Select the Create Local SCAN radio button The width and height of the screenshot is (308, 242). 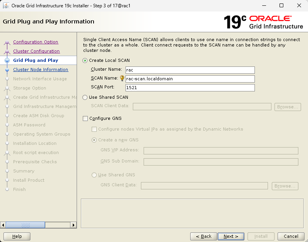pyautogui.click(x=85, y=61)
